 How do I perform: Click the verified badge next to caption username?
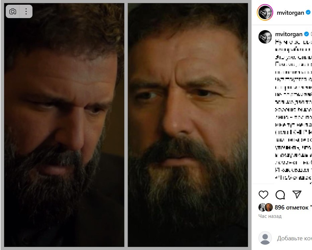click(306, 34)
